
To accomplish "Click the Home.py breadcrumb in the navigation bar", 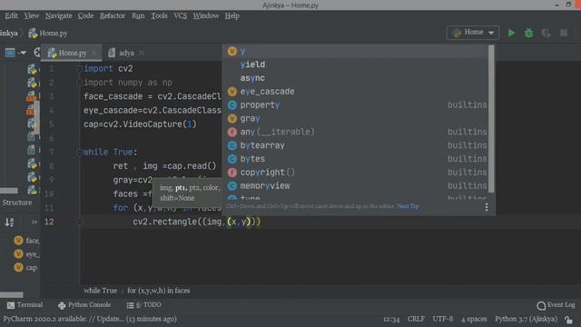I will pos(48,33).
